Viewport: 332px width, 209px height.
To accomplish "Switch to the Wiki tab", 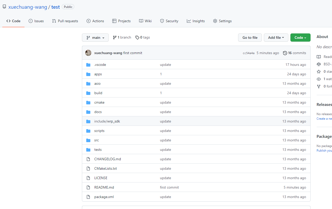I will point(145,21).
